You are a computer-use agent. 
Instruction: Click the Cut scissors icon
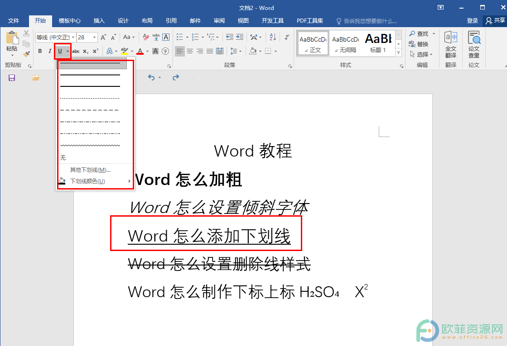coord(26,33)
